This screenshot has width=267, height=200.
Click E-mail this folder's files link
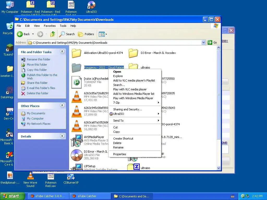click(x=41, y=88)
